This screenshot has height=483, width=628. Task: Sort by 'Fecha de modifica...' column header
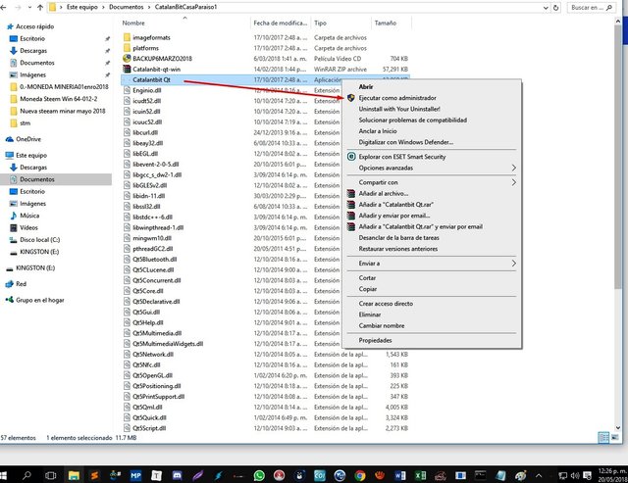tap(281, 24)
